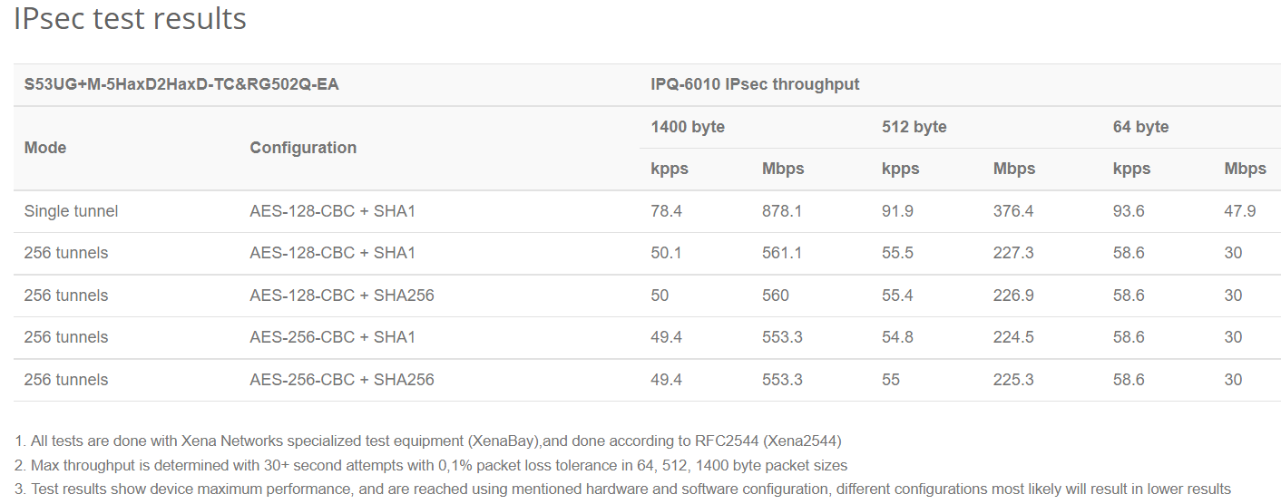Click footnote about Xena Networks test equipment
Viewport: 1281px width, 504px height.
428,441
